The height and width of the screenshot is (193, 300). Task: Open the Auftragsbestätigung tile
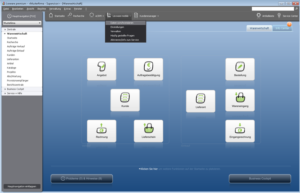pyautogui.click(x=148, y=69)
